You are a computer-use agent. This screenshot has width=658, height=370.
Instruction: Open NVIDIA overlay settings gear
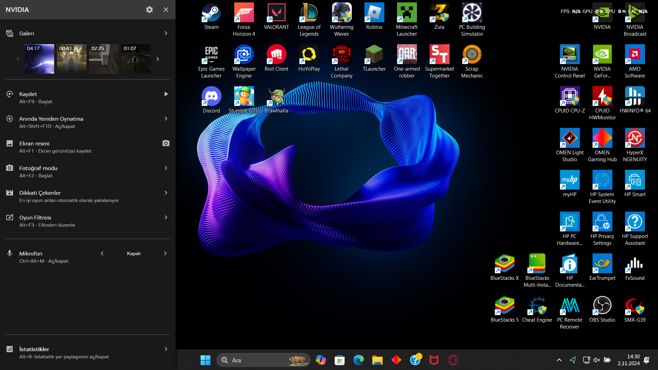pyautogui.click(x=149, y=10)
